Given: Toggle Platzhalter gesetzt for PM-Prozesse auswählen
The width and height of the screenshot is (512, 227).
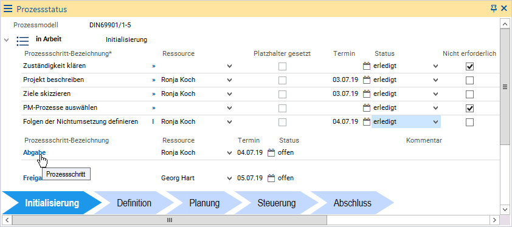Looking at the screenshot, I should point(282,108).
